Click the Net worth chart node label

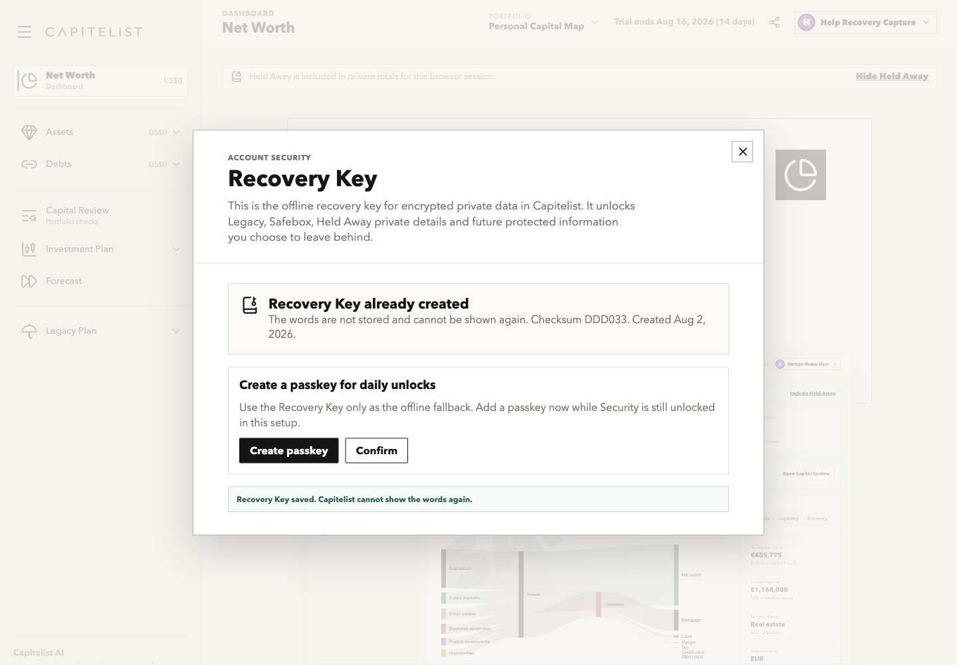(691, 575)
